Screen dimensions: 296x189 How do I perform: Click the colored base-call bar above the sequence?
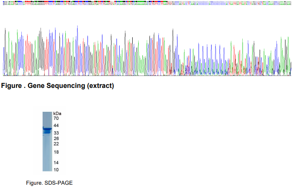[x=148, y=1]
